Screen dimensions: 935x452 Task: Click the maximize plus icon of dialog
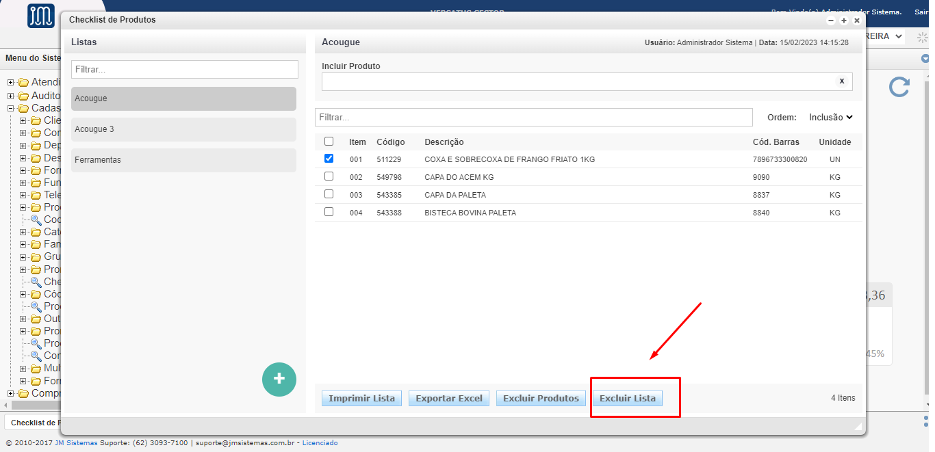(844, 21)
